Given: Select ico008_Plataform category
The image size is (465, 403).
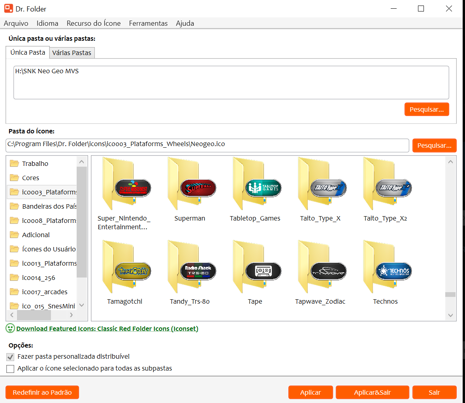Looking at the screenshot, I should click(41, 221).
